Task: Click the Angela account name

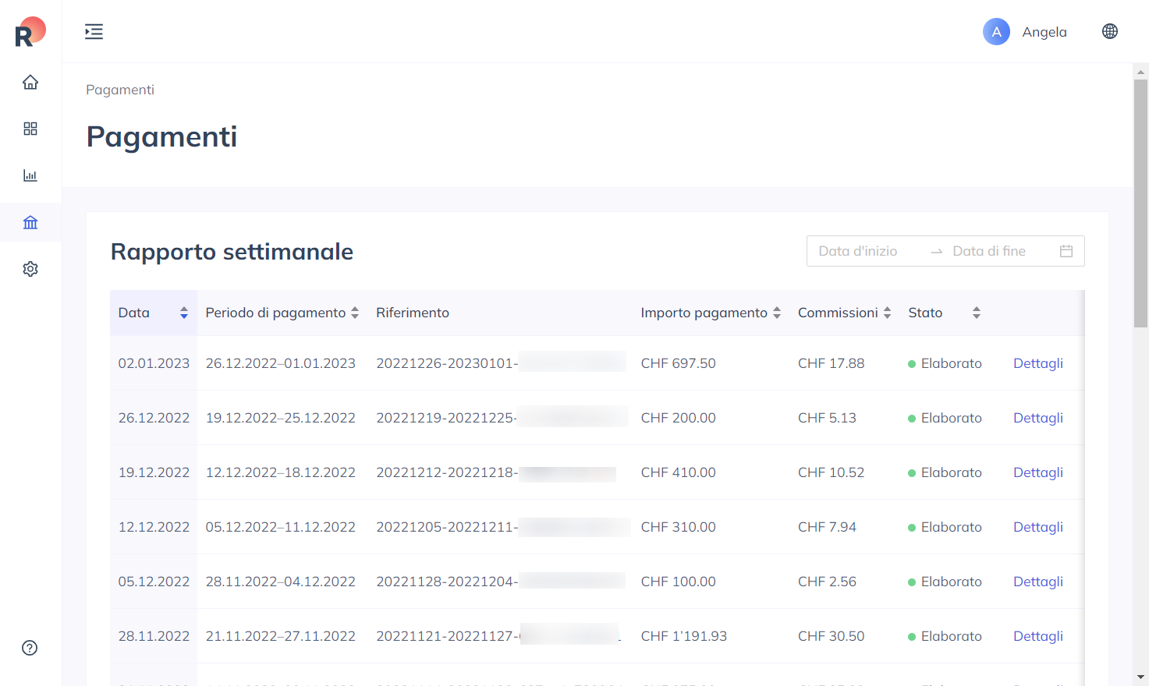Action: pyautogui.click(x=1044, y=32)
